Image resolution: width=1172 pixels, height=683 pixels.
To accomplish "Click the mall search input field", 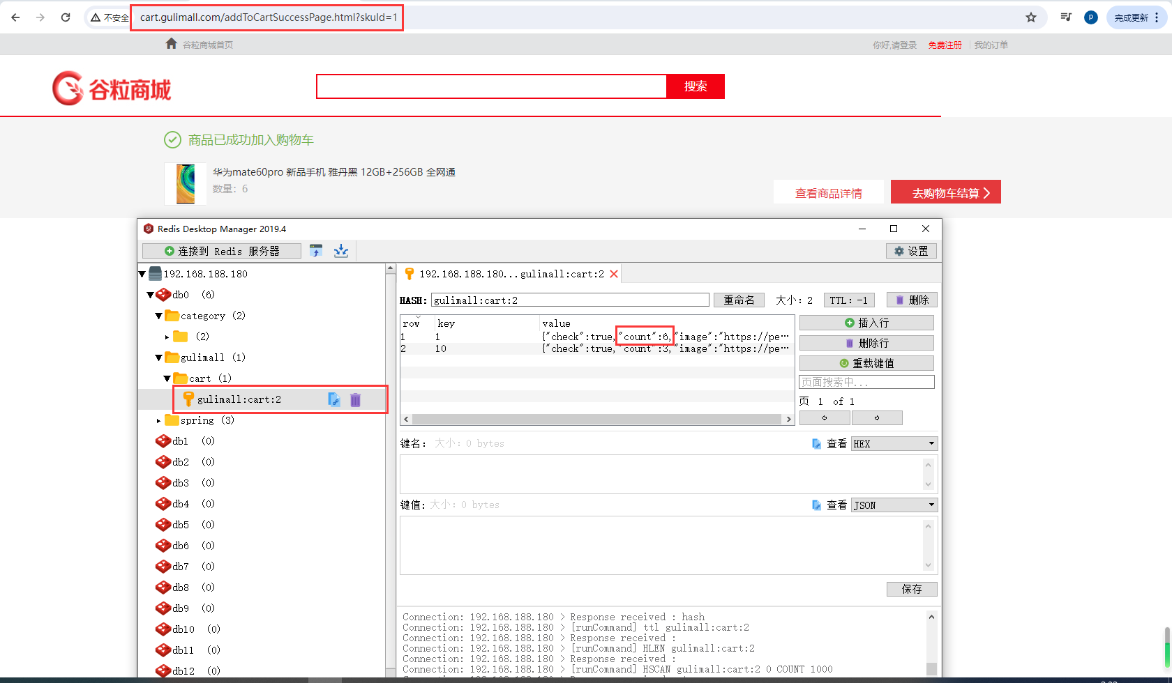I will (x=492, y=86).
